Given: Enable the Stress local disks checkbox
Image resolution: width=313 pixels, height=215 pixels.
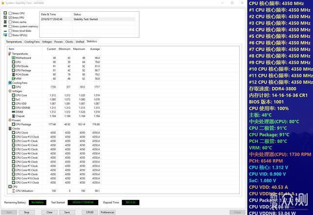Looking at the screenshot, I should click(10, 31).
